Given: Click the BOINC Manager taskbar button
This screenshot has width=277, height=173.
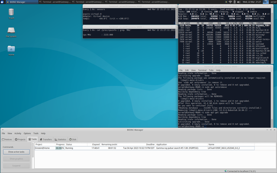Looking at the screenshot, I should click(19, 2).
